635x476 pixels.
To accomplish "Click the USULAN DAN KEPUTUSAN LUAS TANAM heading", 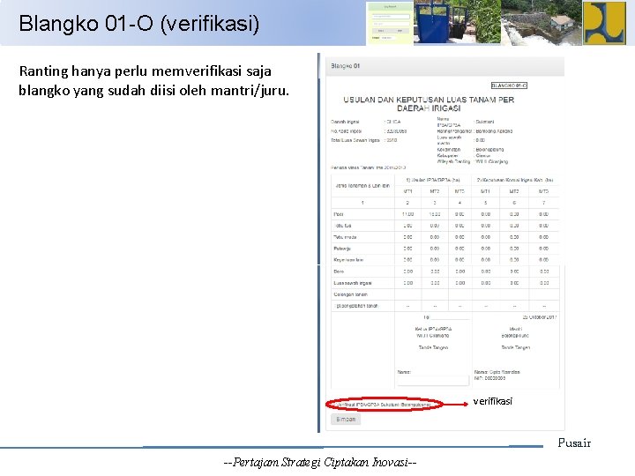I will (429, 104).
